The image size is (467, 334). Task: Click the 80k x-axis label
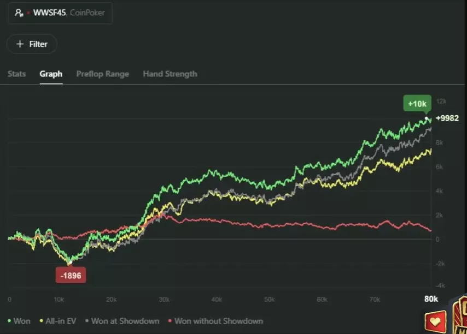point(431,299)
